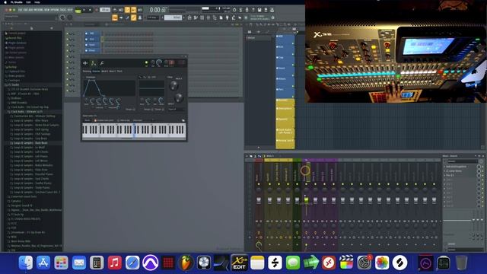
Task: Click the stop button in the transport bar
Action: [90, 10]
